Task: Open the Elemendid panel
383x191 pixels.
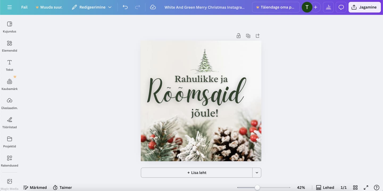Action: [10, 46]
